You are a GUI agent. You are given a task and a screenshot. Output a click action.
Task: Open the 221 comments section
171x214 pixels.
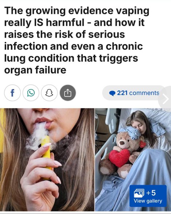[134, 93]
